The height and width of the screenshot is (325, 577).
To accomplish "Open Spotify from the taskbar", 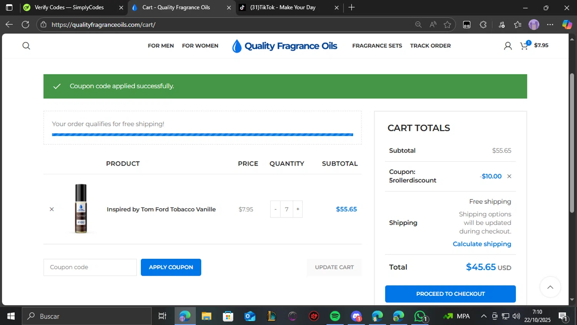I will pyautogui.click(x=335, y=316).
